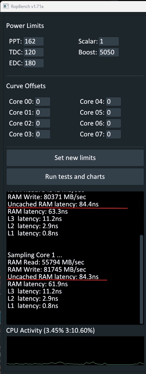Select Core 00 curve offset field
The width and height of the screenshot is (146, 374).
[x=43, y=102]
